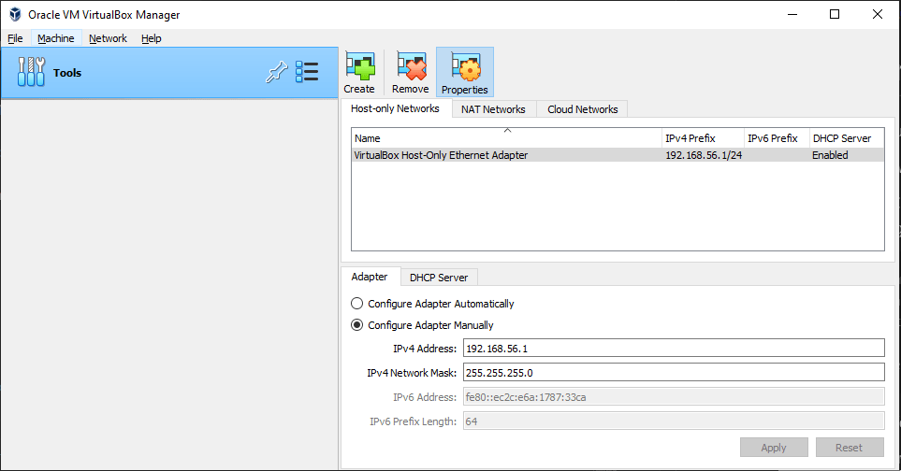Screen dimensions: 901x471
Task: Click the IPv4 Address input field
Action: (674, 349)
